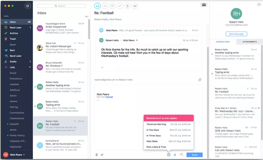Screen dimensions: 263x160
Task: Click the follow-up reminder speech bubble icon
Action: (x=169, y=155)
